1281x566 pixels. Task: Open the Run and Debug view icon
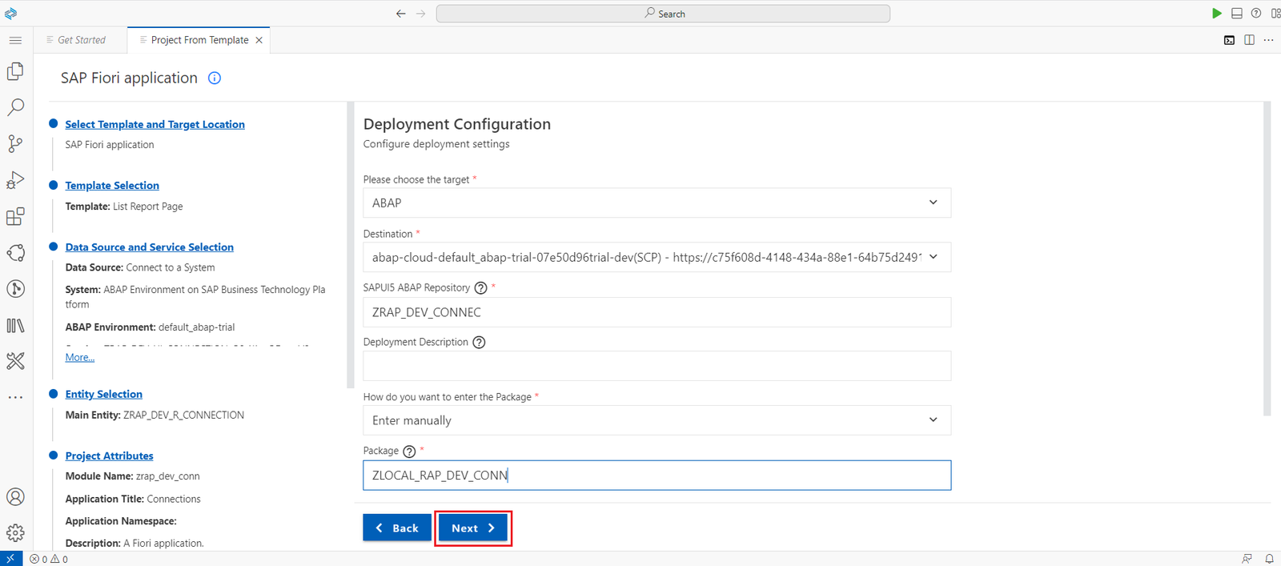pyautogui.click(x=15, y=180)
